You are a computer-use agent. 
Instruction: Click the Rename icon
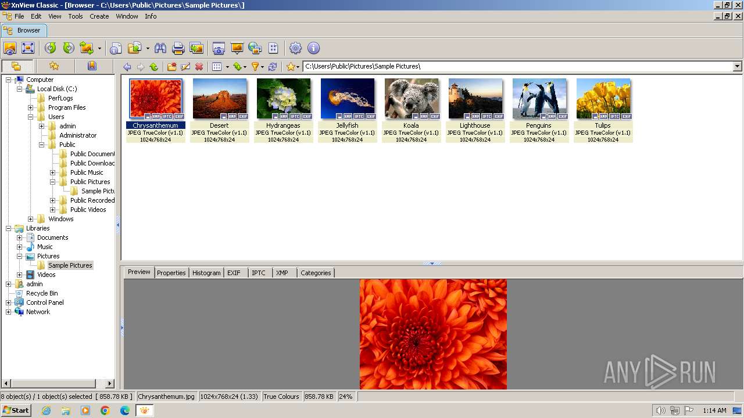click(x=185, y=67)
